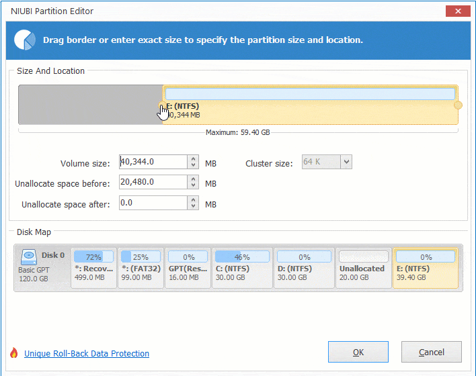This screenshot has width=476, height=376.
Task: Click the Disk 0 Basic GPT label
Action: [x=42, y=267]
